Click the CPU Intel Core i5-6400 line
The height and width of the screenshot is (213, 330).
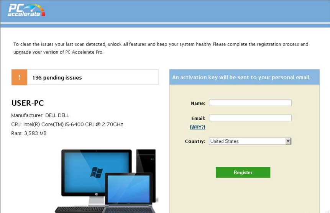[67, 124]
